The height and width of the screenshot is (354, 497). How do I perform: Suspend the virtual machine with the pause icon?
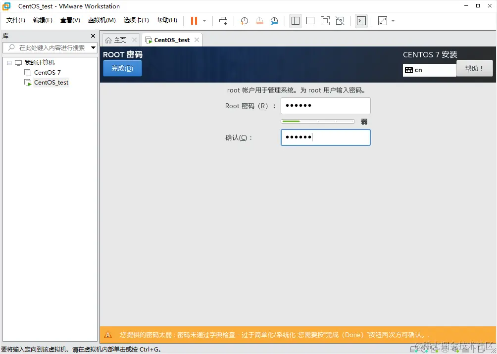click(193, 20)
